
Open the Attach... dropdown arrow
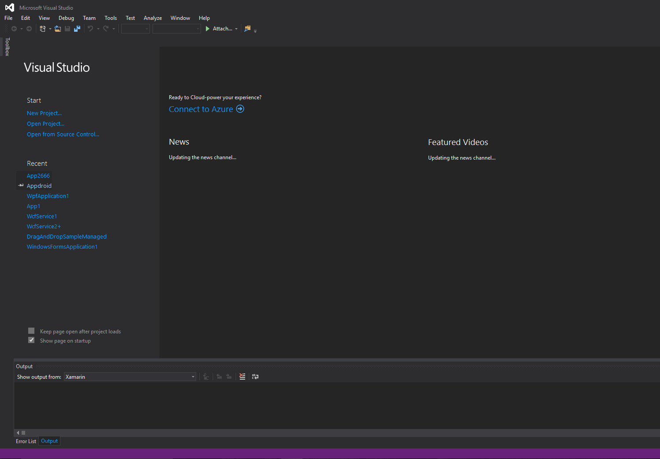coord(236,28)
